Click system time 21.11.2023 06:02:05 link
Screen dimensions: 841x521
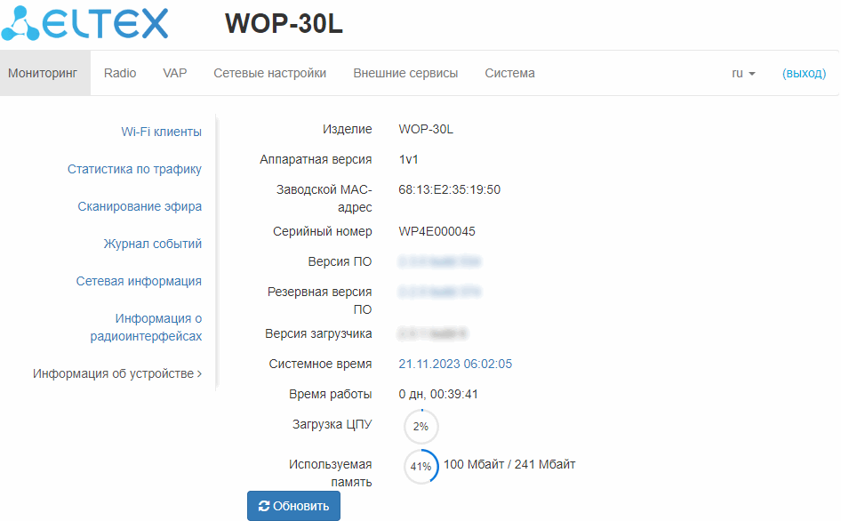[x=455, y=364]
